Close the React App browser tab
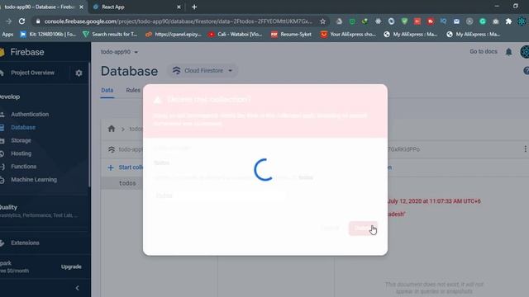529x297 pixels. click(x=179, y=7)
